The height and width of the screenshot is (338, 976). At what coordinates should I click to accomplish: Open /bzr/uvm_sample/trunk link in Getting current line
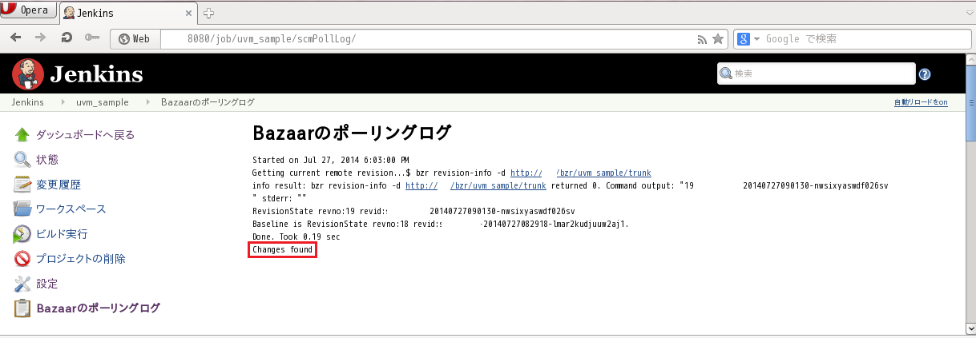(x=603, y=173)
